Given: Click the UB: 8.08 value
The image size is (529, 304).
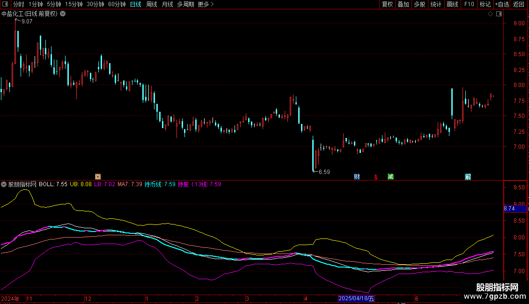Looking at the screenshot, I should [x=81, y=184].
